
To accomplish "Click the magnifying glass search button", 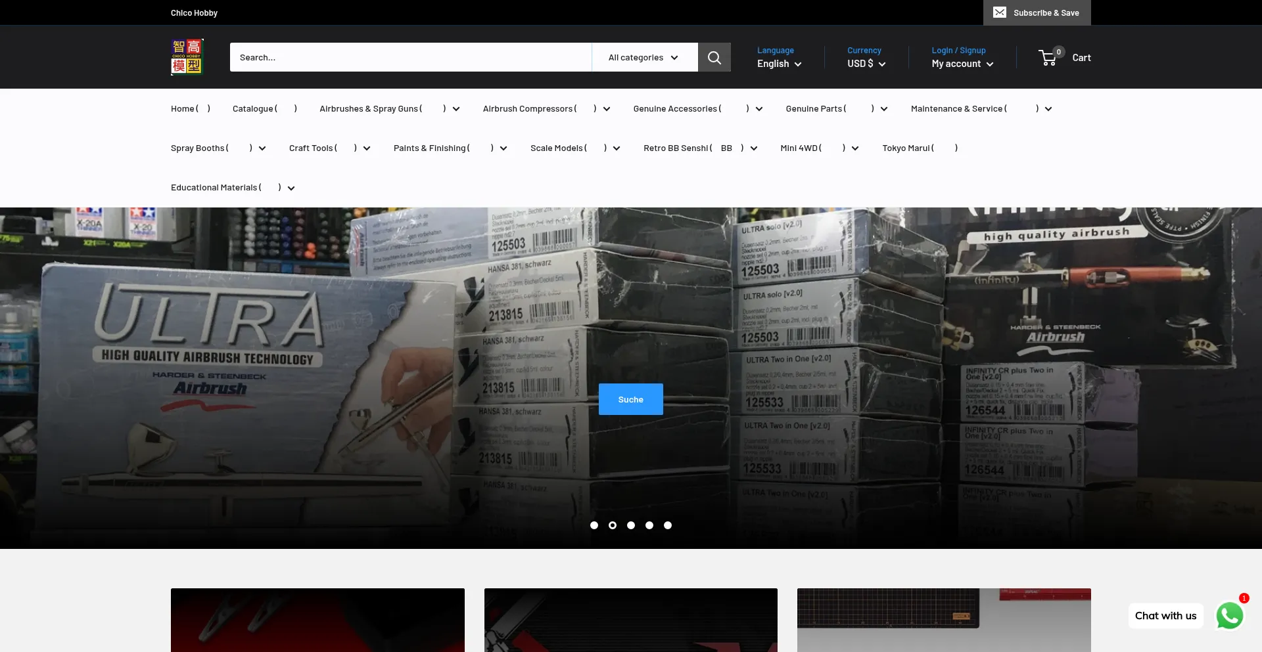I will tap(714, 57).
